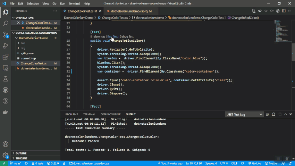295x166 pixels.
Task: Collapse the DONET-SELENIUM-AZUREDEVOPS workspace section
Action: click(36, 33)
